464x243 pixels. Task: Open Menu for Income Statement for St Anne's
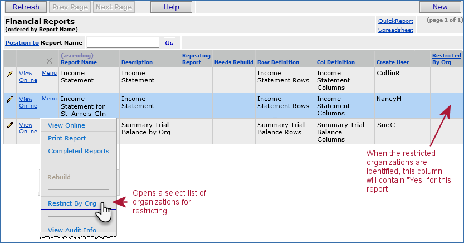(x=49, y=99)
